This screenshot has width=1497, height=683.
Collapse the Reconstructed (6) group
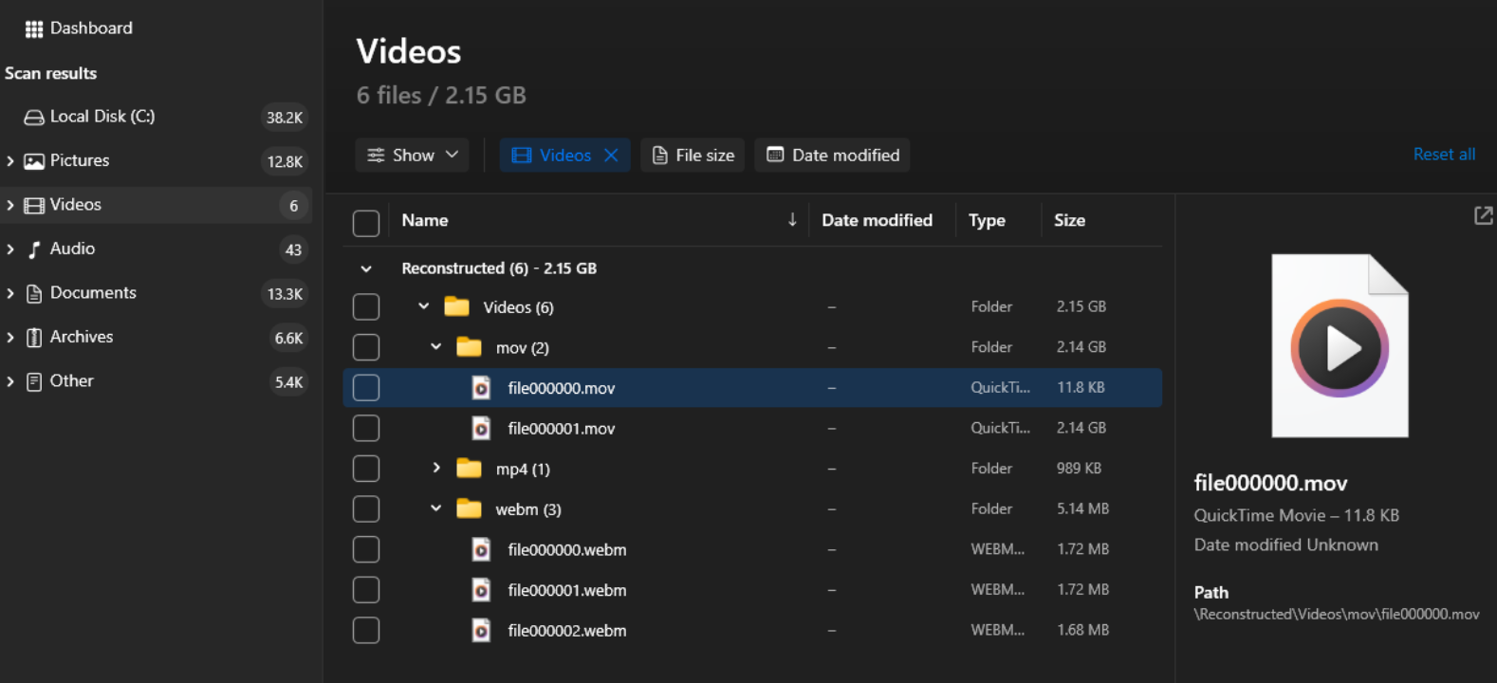[366, 269]
